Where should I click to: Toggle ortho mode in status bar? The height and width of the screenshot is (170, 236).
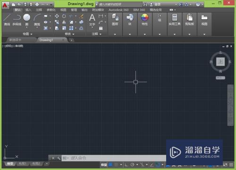[126, 165]
